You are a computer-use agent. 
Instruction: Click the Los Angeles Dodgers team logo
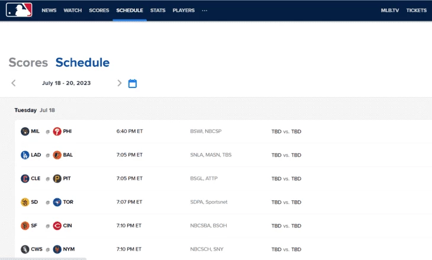[x=25, y=155]
